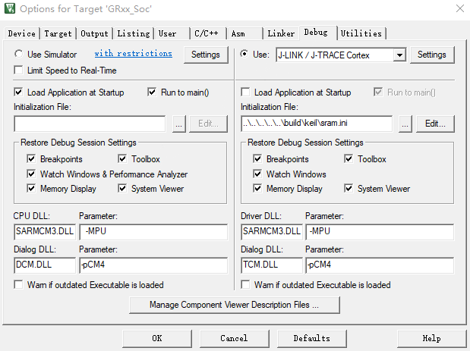Enable Limit Speed to Real-Time
The height and width of the screenshot is (351, 470).
pos(20,71)
